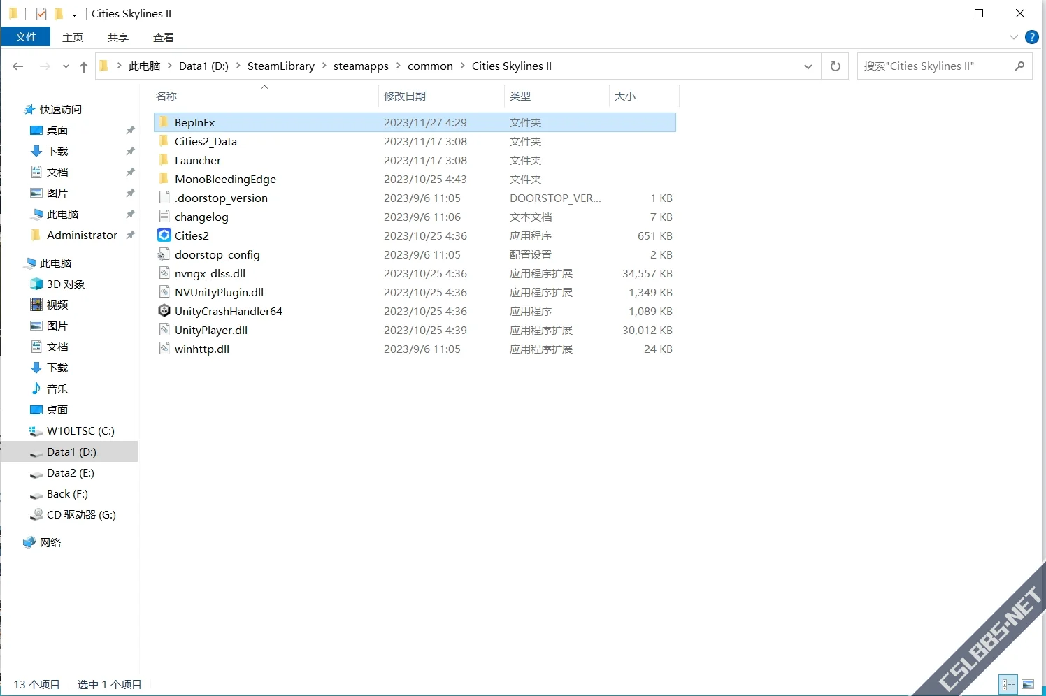Refresh the current folder view
The height and width of the screenshot is (696, 1046).
[x=835, y=66]
